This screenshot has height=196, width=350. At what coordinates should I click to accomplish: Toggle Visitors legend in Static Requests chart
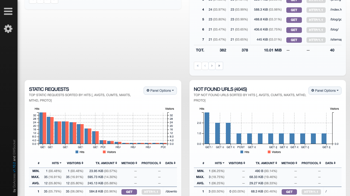click(109, 152)
